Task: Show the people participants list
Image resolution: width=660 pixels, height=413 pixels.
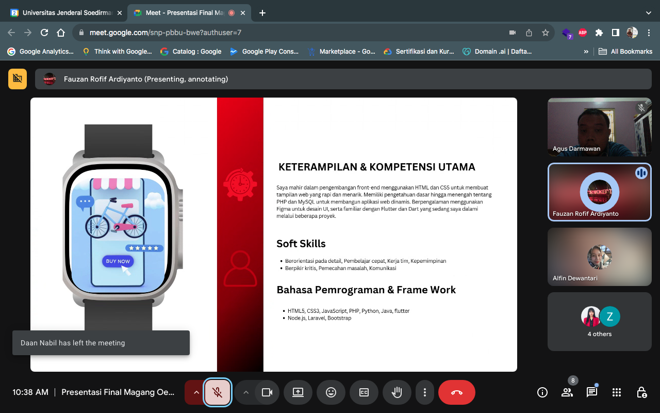Action: [567, 392]
